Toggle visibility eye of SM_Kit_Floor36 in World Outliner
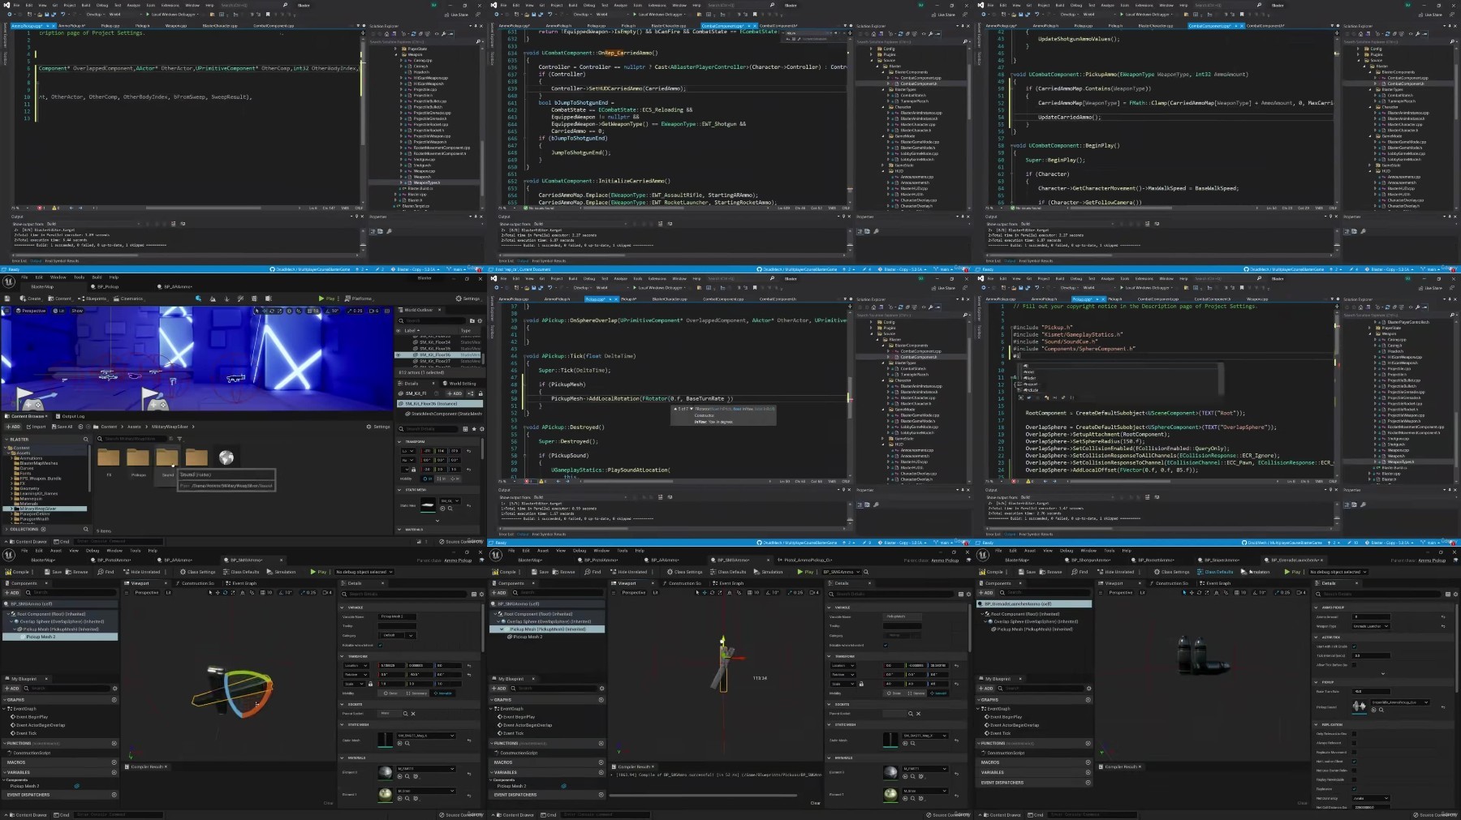 [398, 354]
